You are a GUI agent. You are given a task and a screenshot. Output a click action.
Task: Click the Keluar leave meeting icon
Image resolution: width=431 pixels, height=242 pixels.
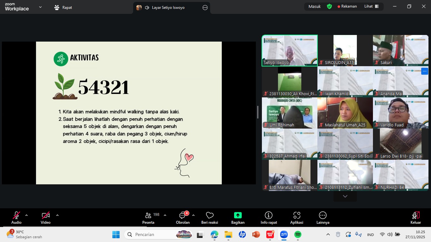pyautogui.click(x=416, y=218)
